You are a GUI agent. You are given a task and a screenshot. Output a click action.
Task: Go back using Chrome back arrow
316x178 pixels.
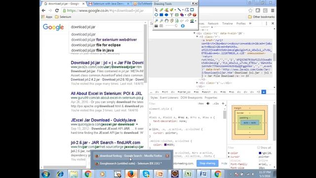pos(44,10)
